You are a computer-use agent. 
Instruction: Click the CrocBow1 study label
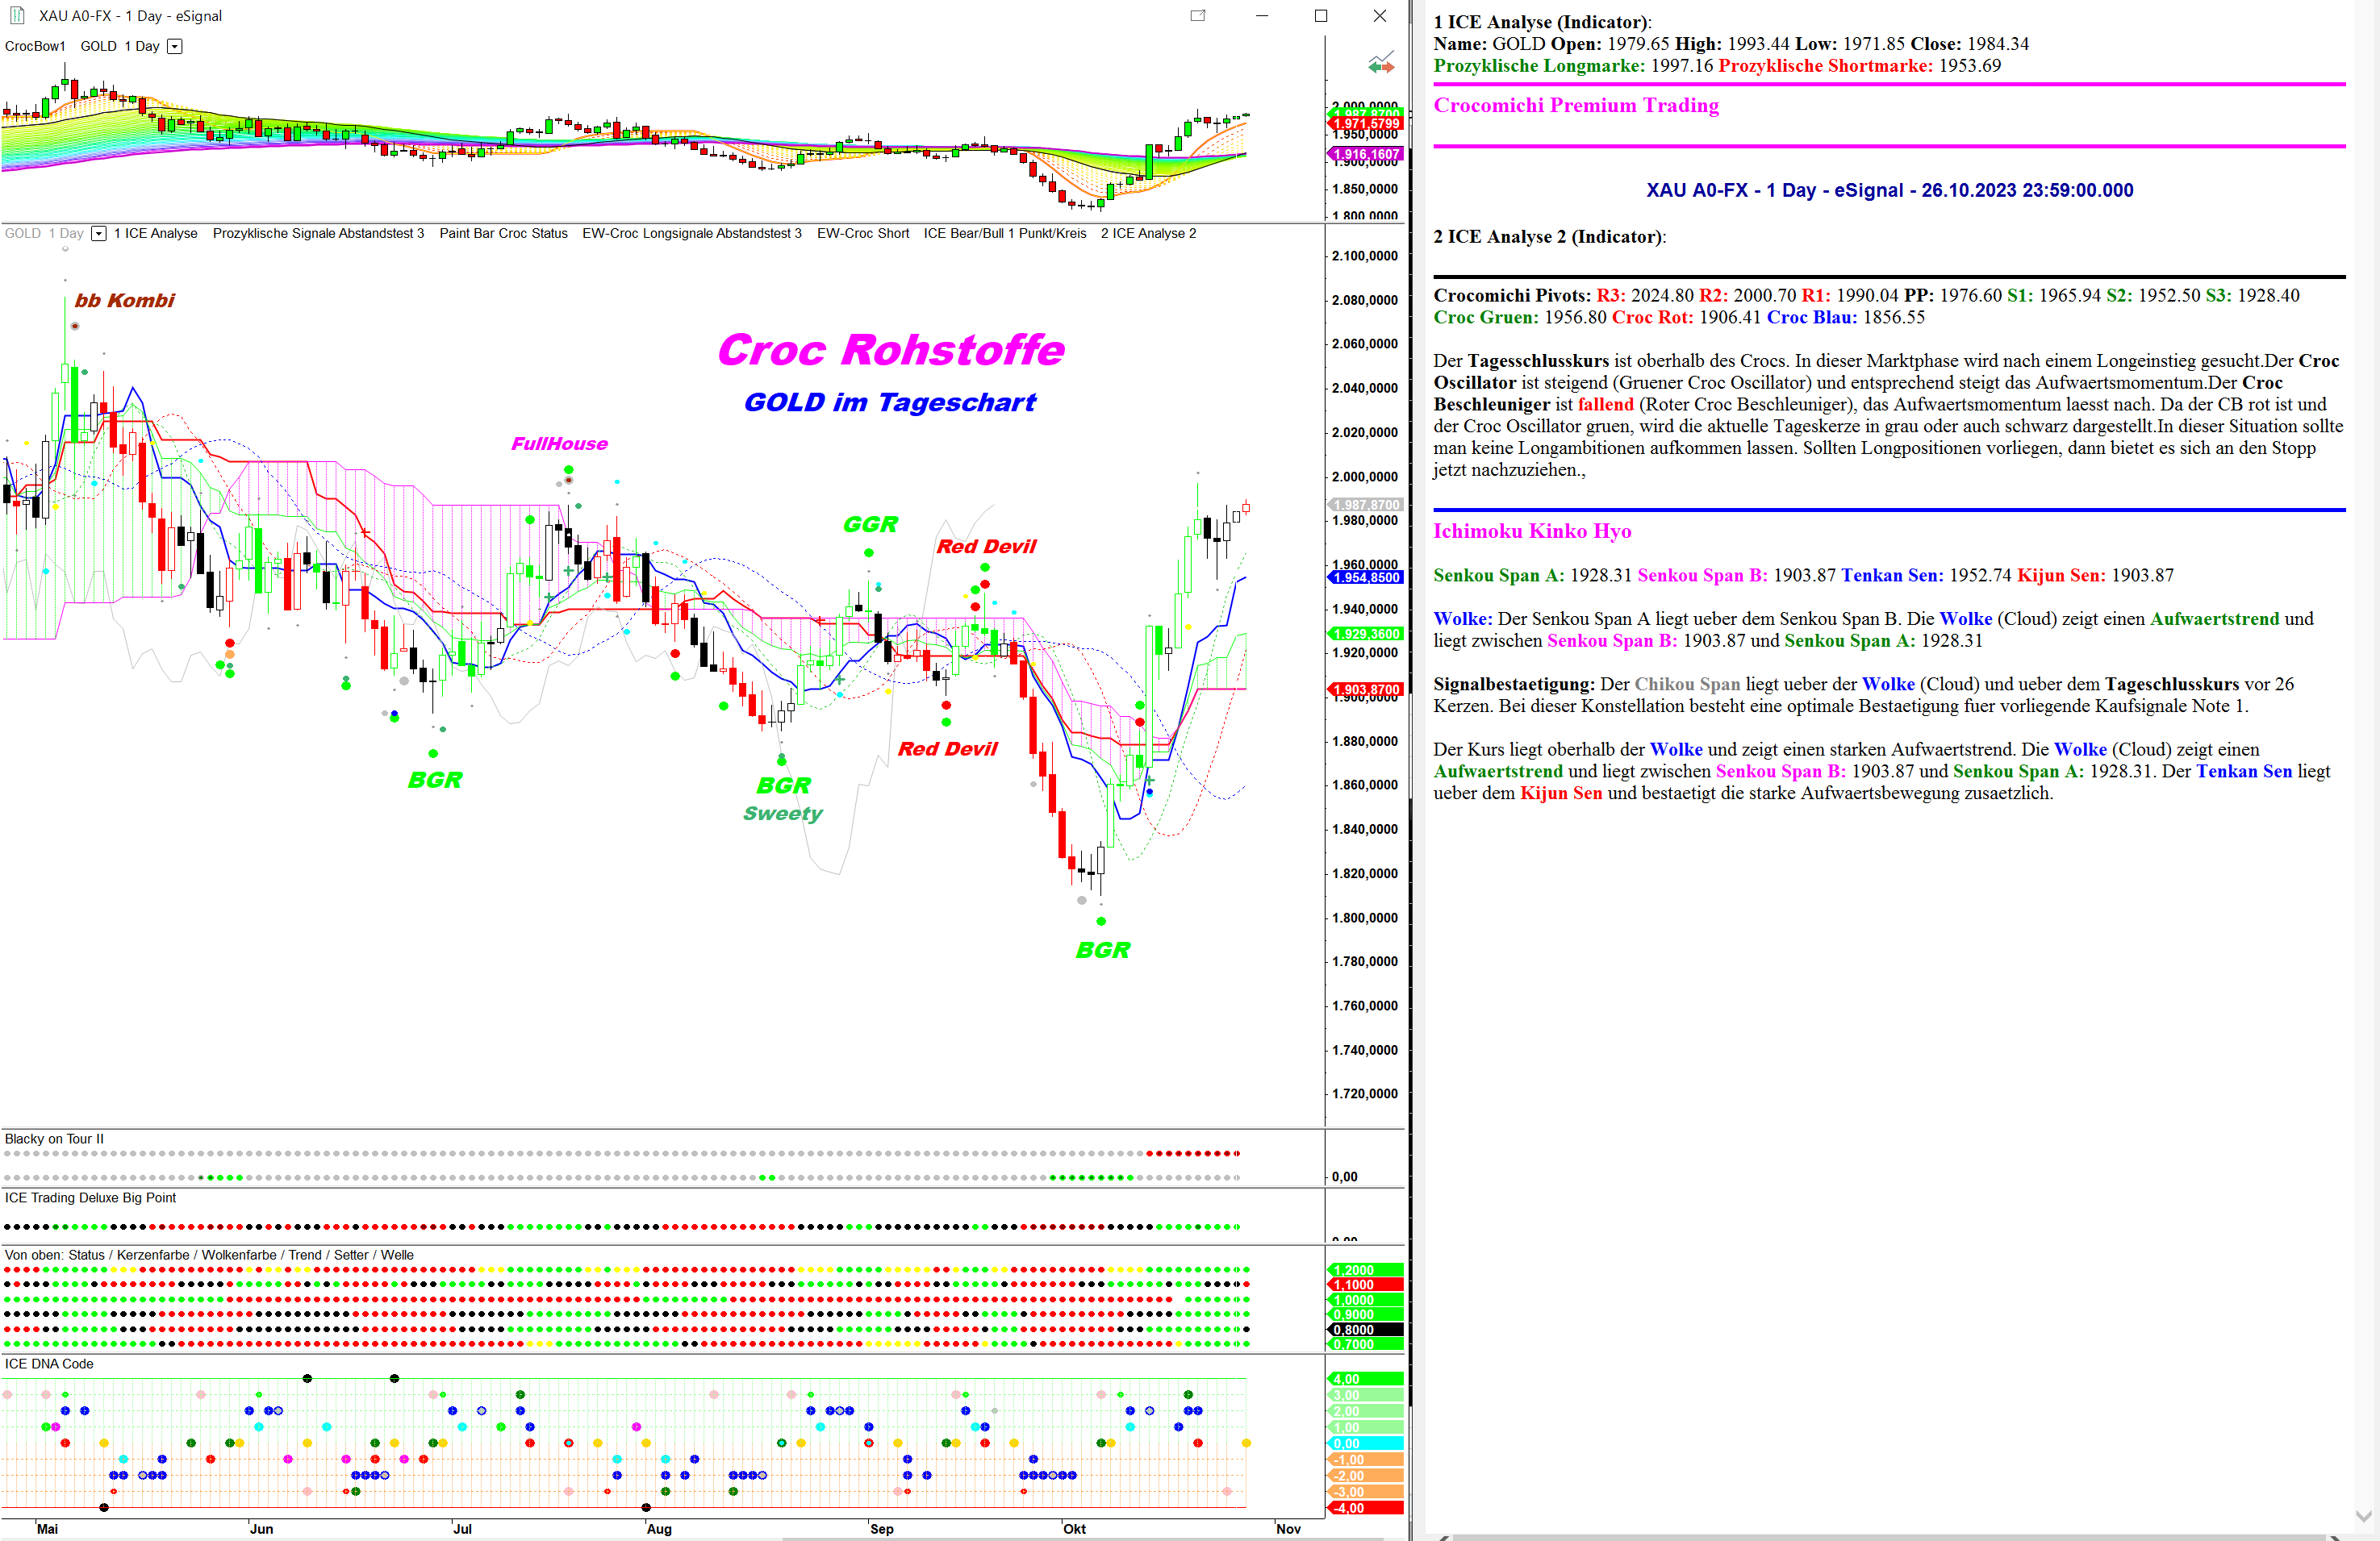[x=35, y=46]
